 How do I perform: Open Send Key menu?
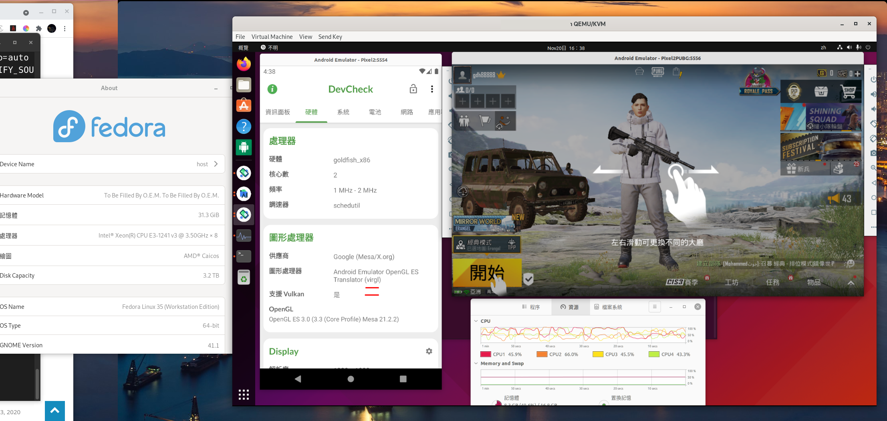[330, 36]
